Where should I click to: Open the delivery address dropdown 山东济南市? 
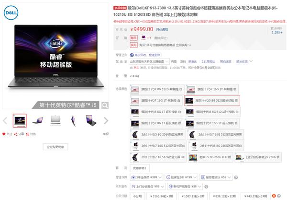[149, 62]
